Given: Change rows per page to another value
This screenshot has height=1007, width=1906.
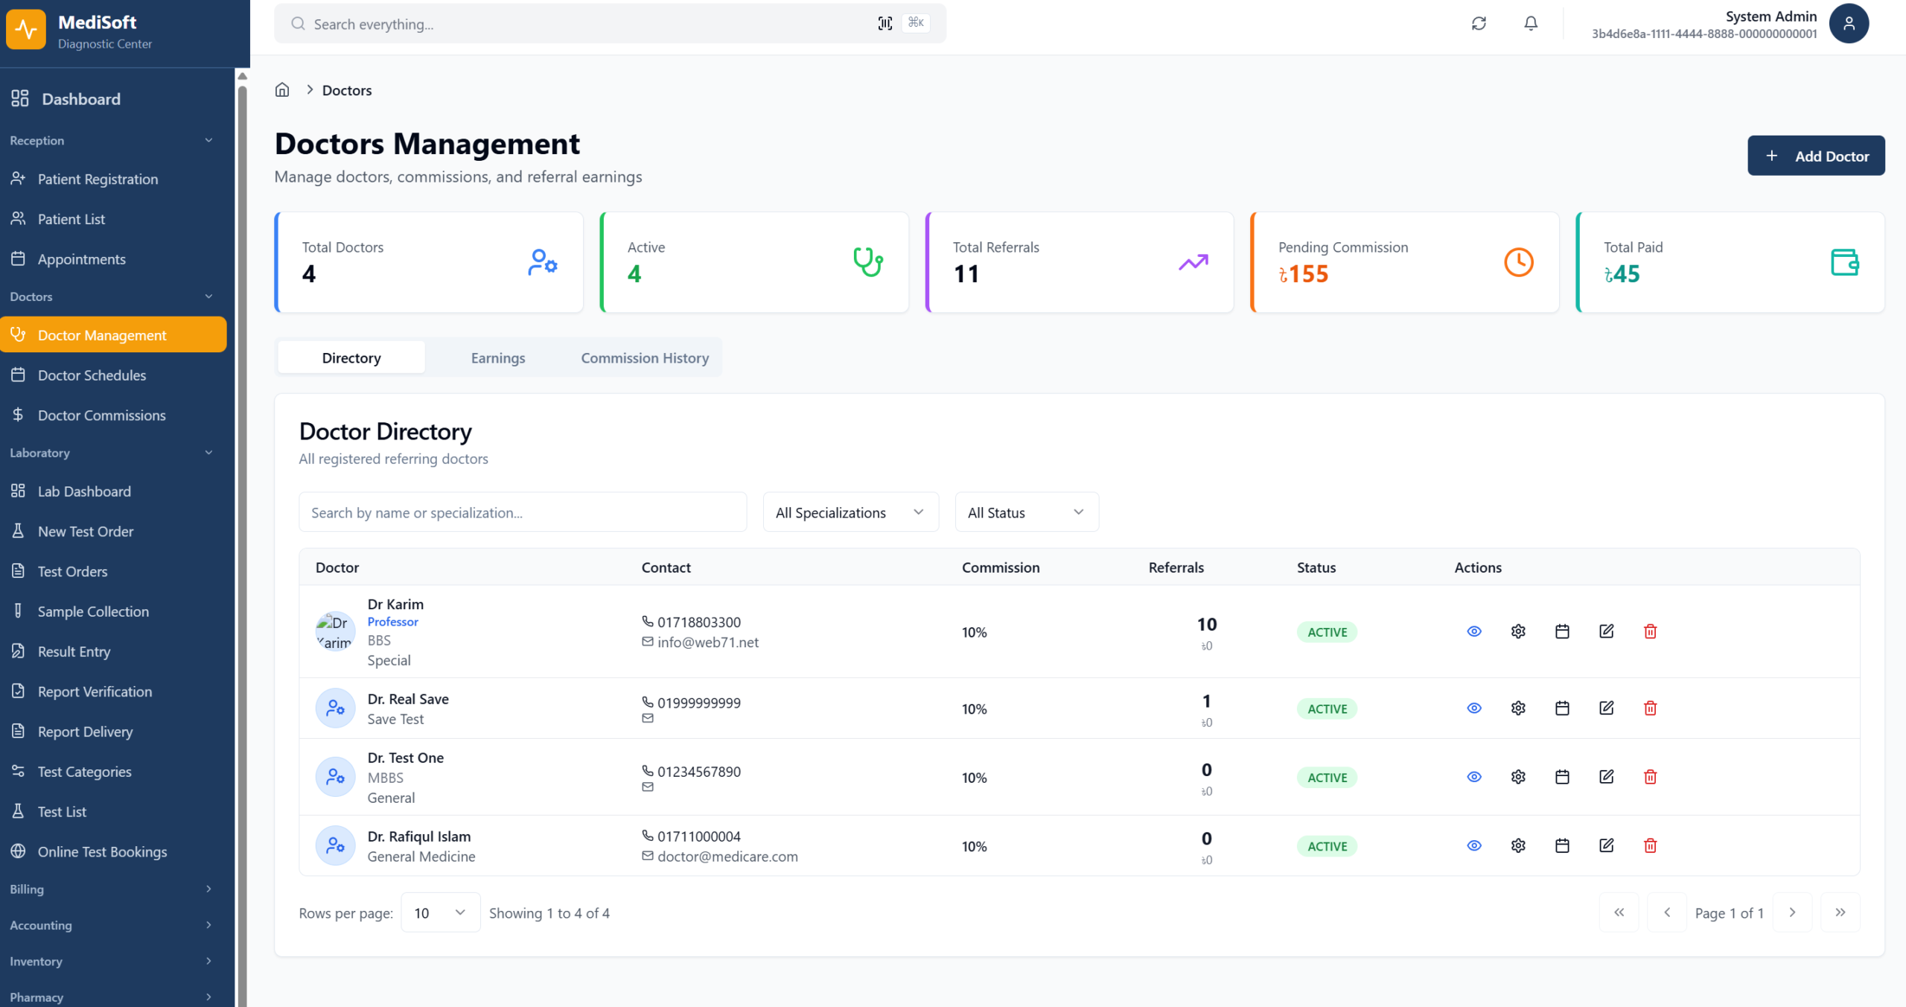Looking at the screenshot, I should [440, 912].
